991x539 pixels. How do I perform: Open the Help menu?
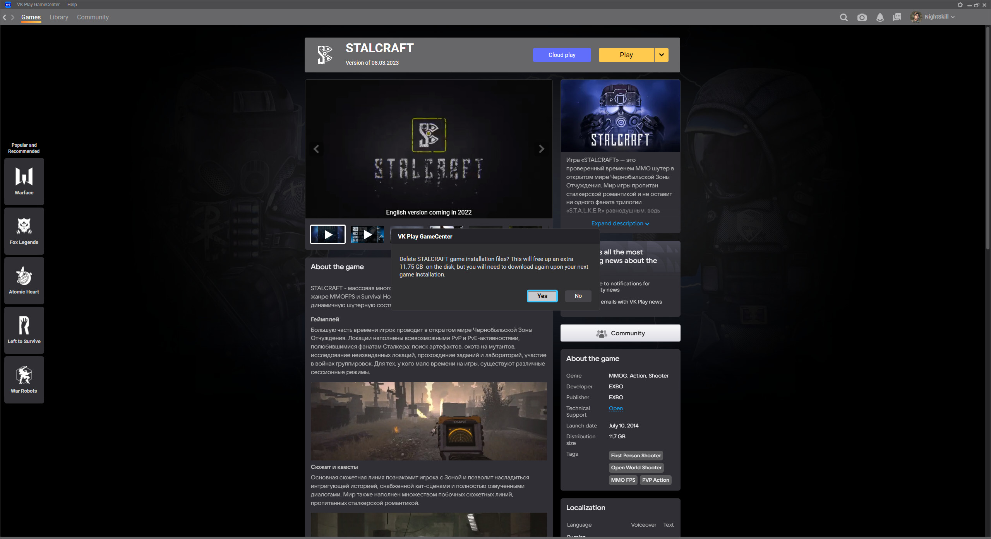point(72,5)
